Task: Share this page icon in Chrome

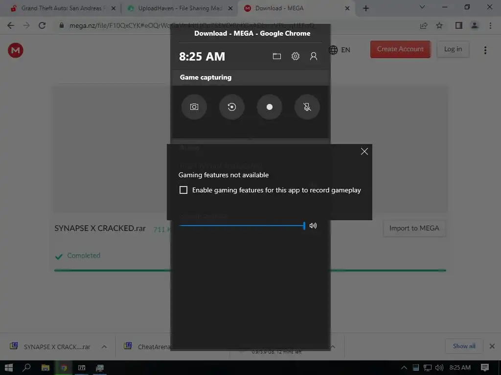Action: [424, 25]
